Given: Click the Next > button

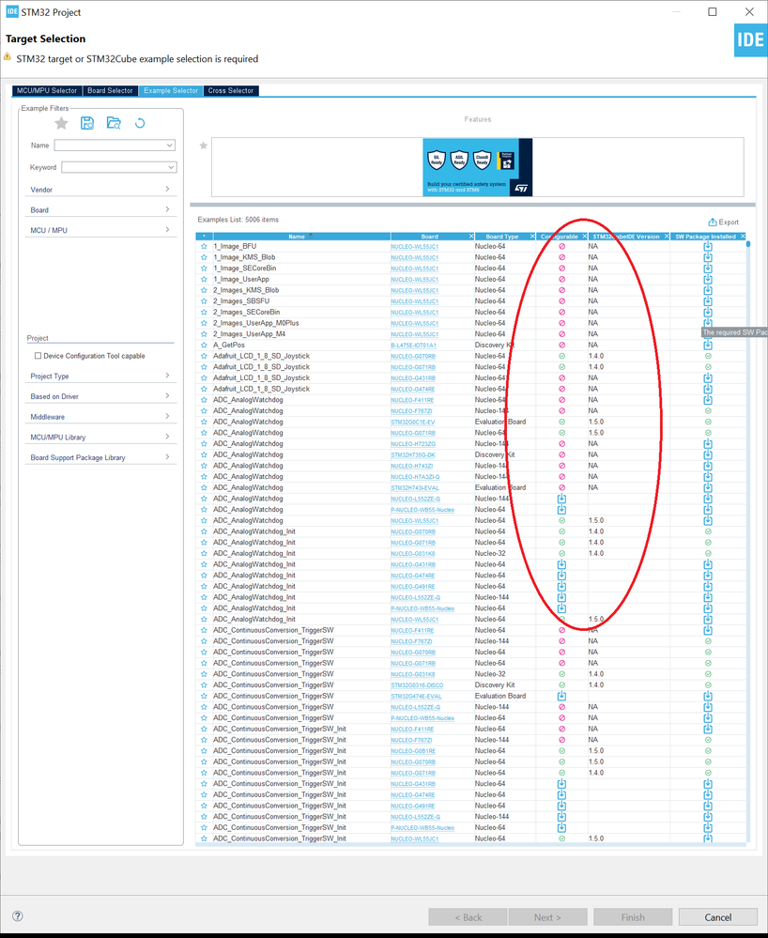Looking at the screenshot, I should click(x=547, y=917).
